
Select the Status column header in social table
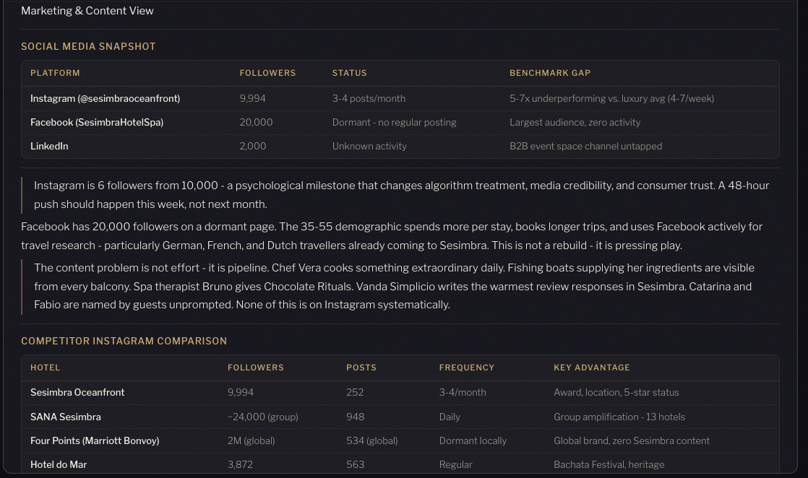click(x=349, y=73)
